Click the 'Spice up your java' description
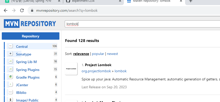The width and height of the screenshot is (220, 102). (x=151, y=79)
